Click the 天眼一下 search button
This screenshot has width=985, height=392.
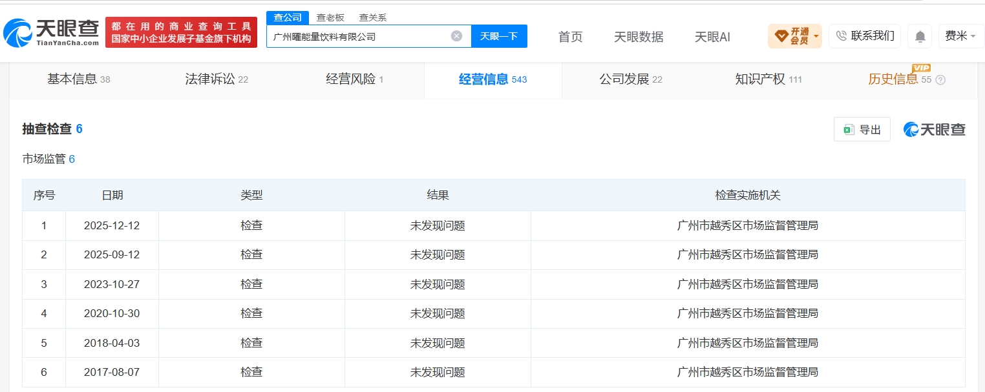click(x=499, y=36)
